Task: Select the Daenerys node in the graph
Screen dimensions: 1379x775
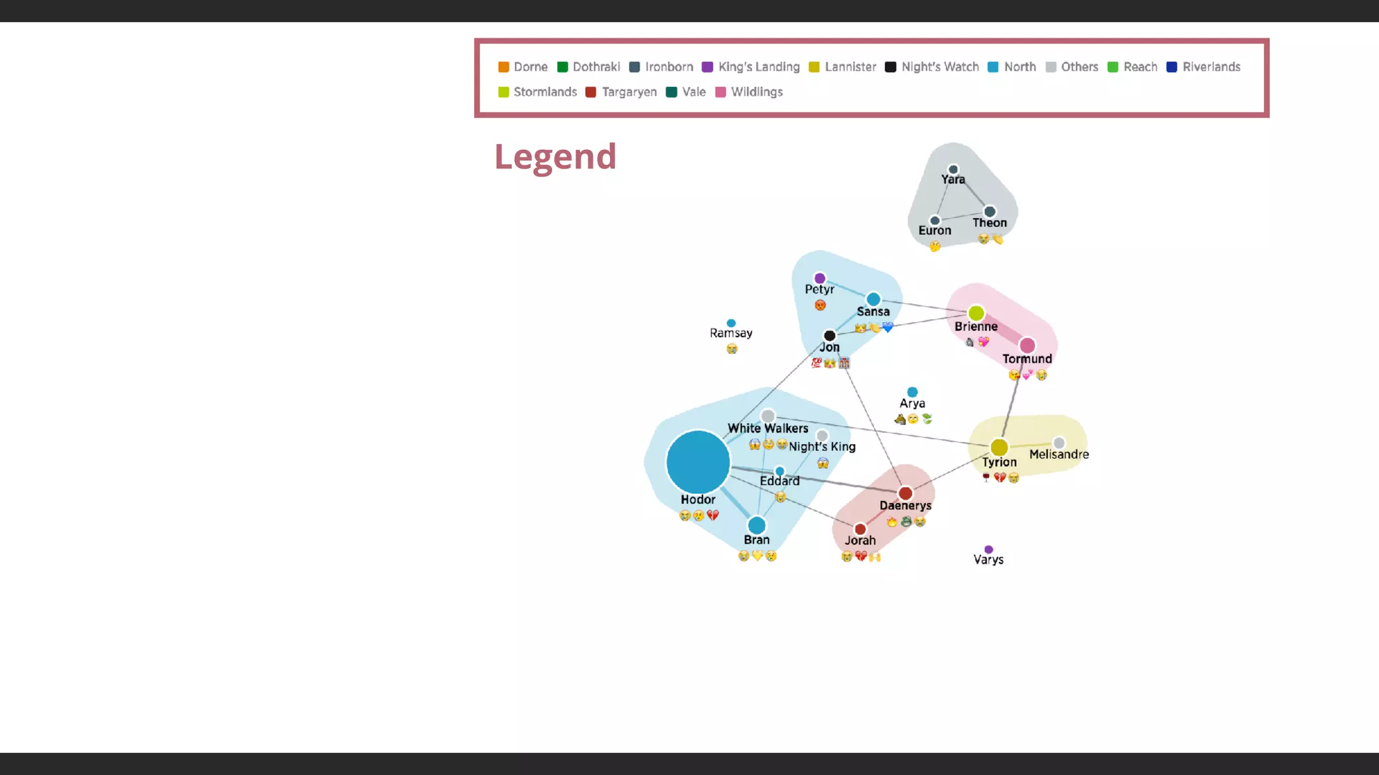Action: click(x=905, y=494)
